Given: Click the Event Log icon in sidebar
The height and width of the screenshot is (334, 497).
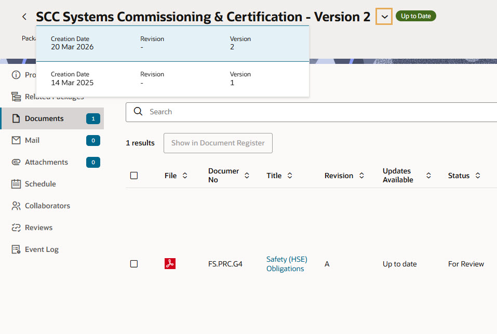Looking at the screenshot, I should pyautogui.click(x=16, y=249).
